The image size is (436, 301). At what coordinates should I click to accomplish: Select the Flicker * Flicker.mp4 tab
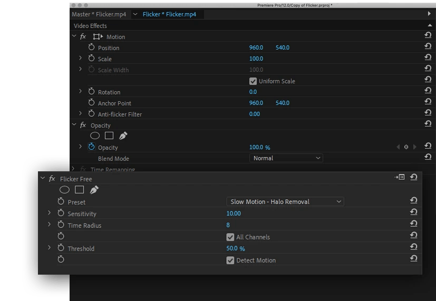click(169, 14)
